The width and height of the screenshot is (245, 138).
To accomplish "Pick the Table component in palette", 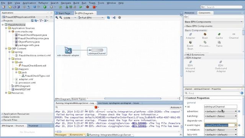I will 219,44.
